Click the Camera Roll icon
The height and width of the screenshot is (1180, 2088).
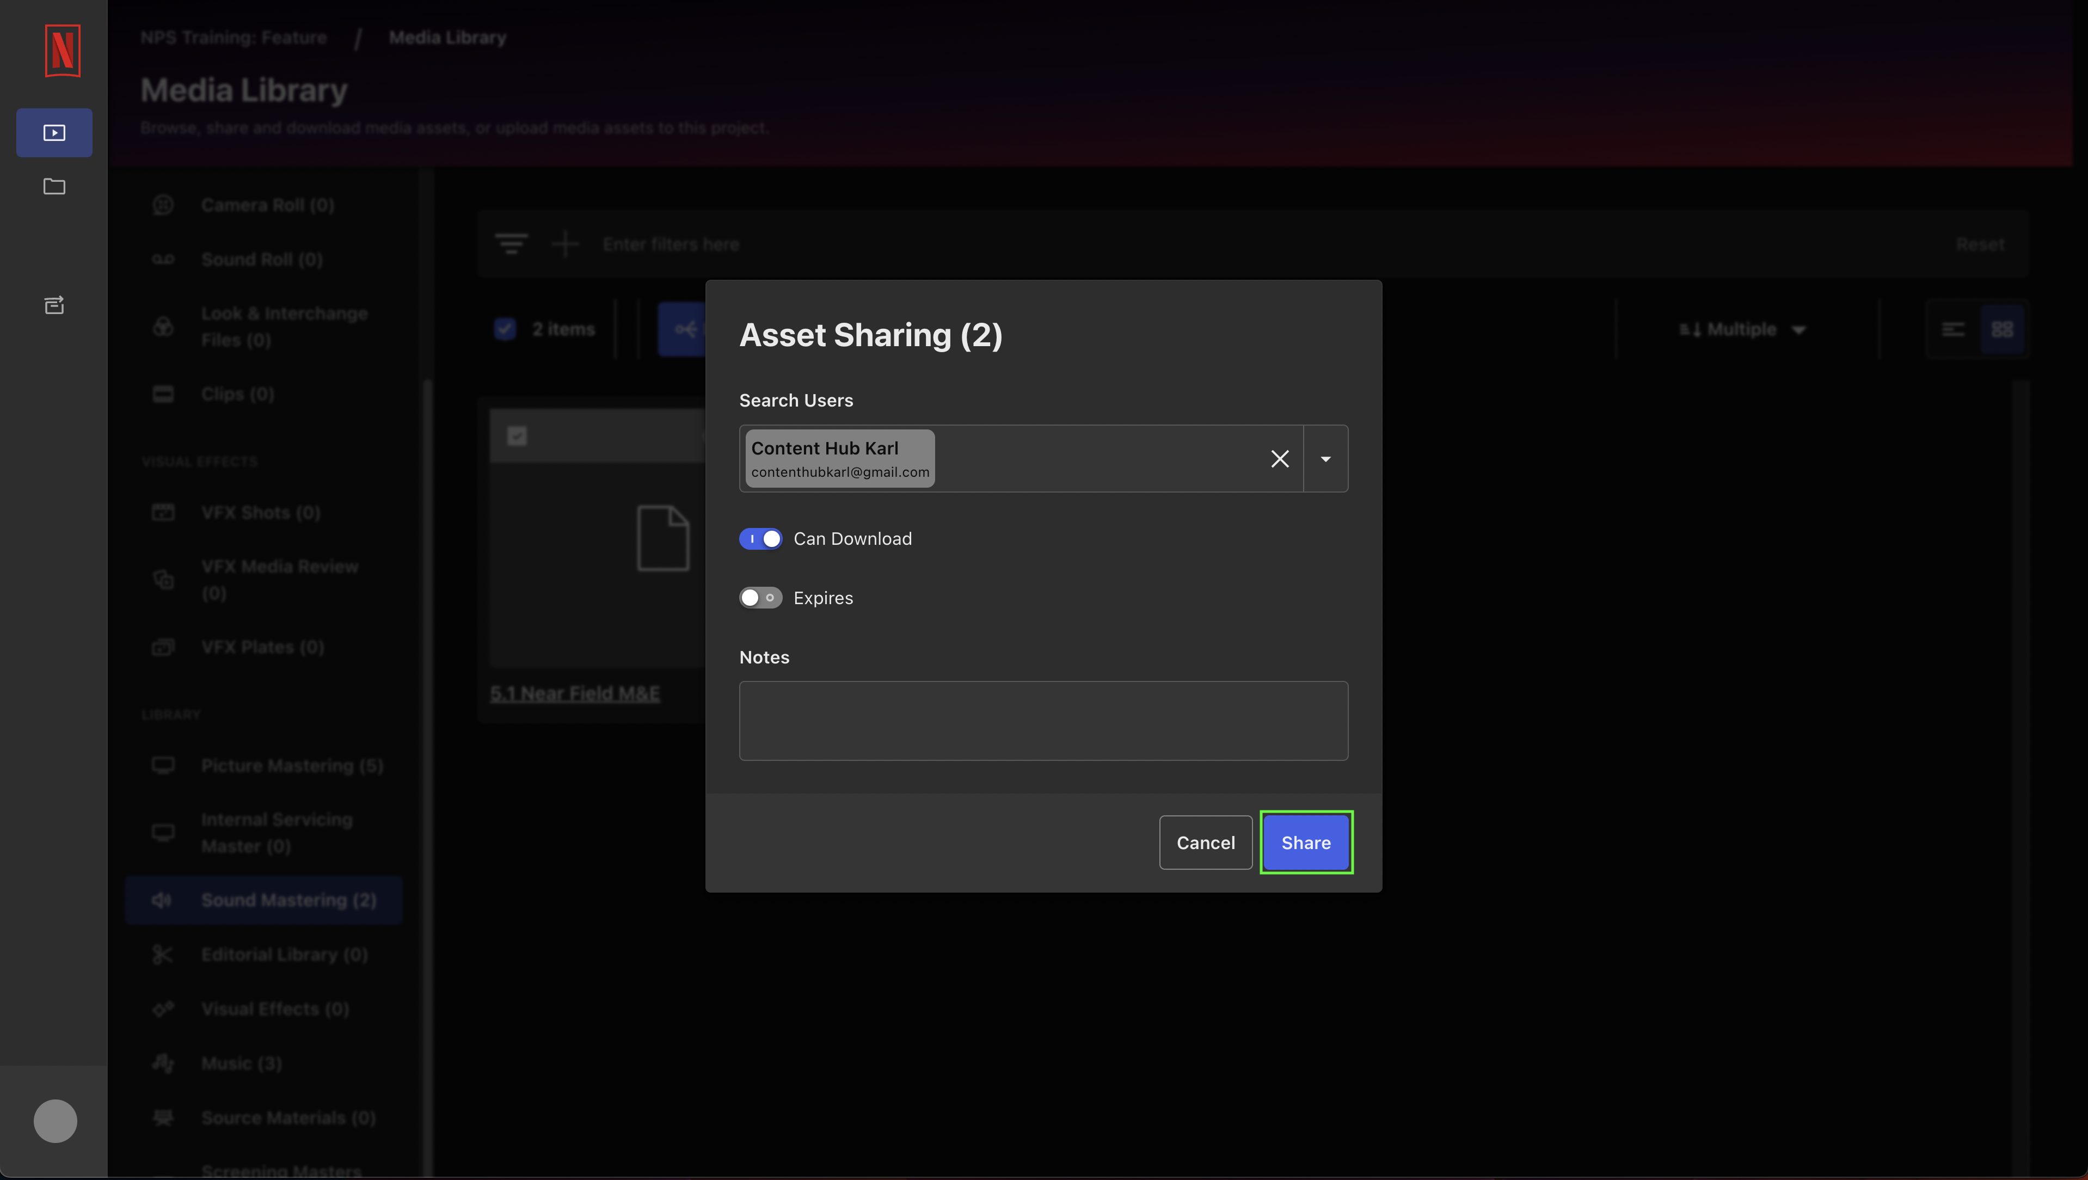[x=163, y=205]
